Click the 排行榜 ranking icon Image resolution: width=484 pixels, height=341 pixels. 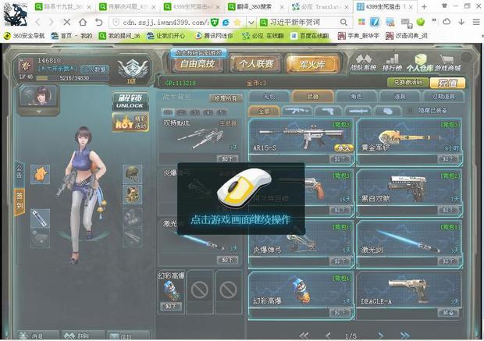click(x=393, y=62)
